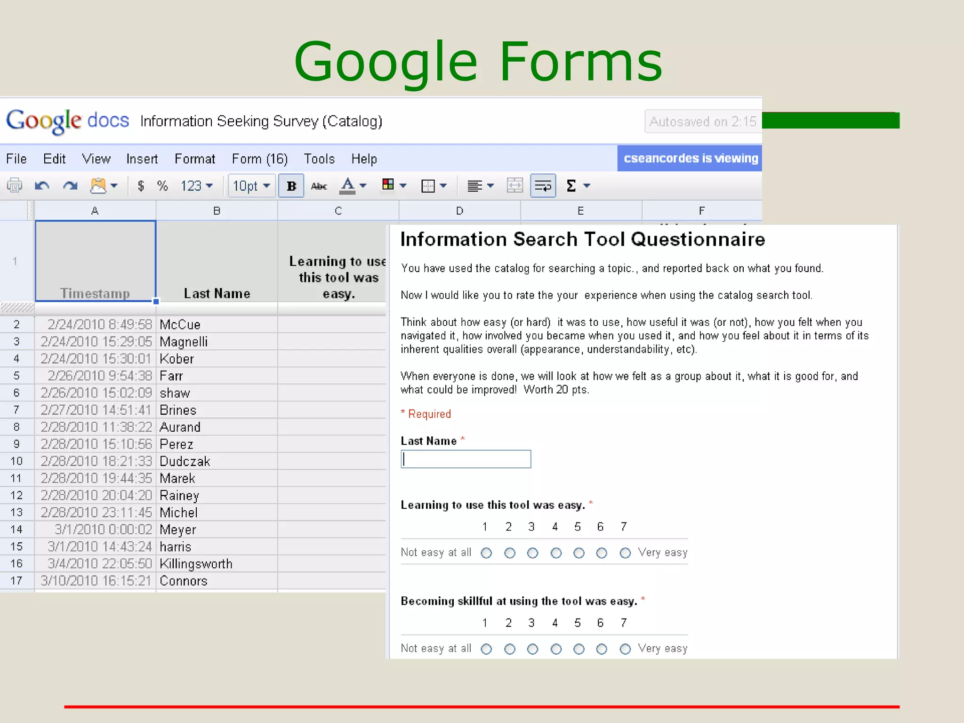Click the Google docs logo

tap(67, 121)
